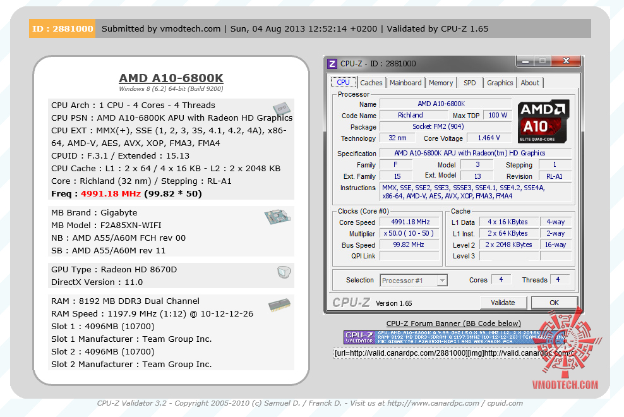Click the Instructions field listing MMX, SSE
This screenshot has height=417, width=624.
pyautogui.click(x=476, y=191)
